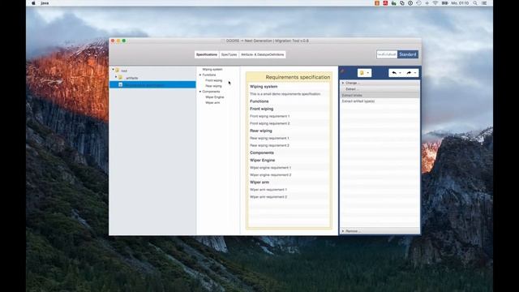Click the redo arrow icon

point(409,73)
